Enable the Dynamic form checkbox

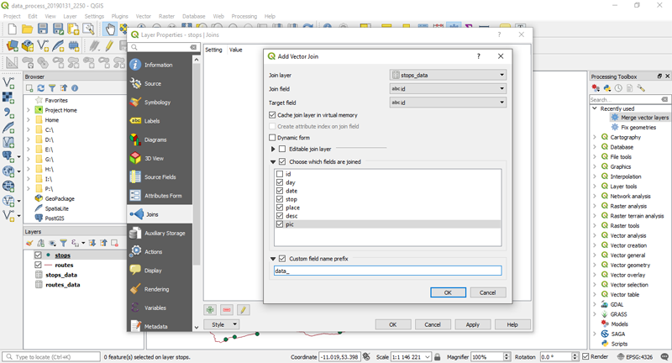[272, 138]
